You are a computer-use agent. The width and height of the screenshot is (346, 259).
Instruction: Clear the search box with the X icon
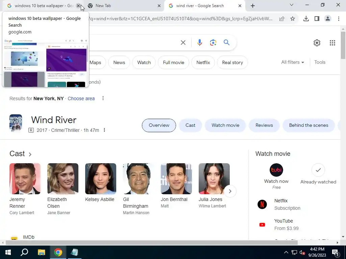click(183, 42)
